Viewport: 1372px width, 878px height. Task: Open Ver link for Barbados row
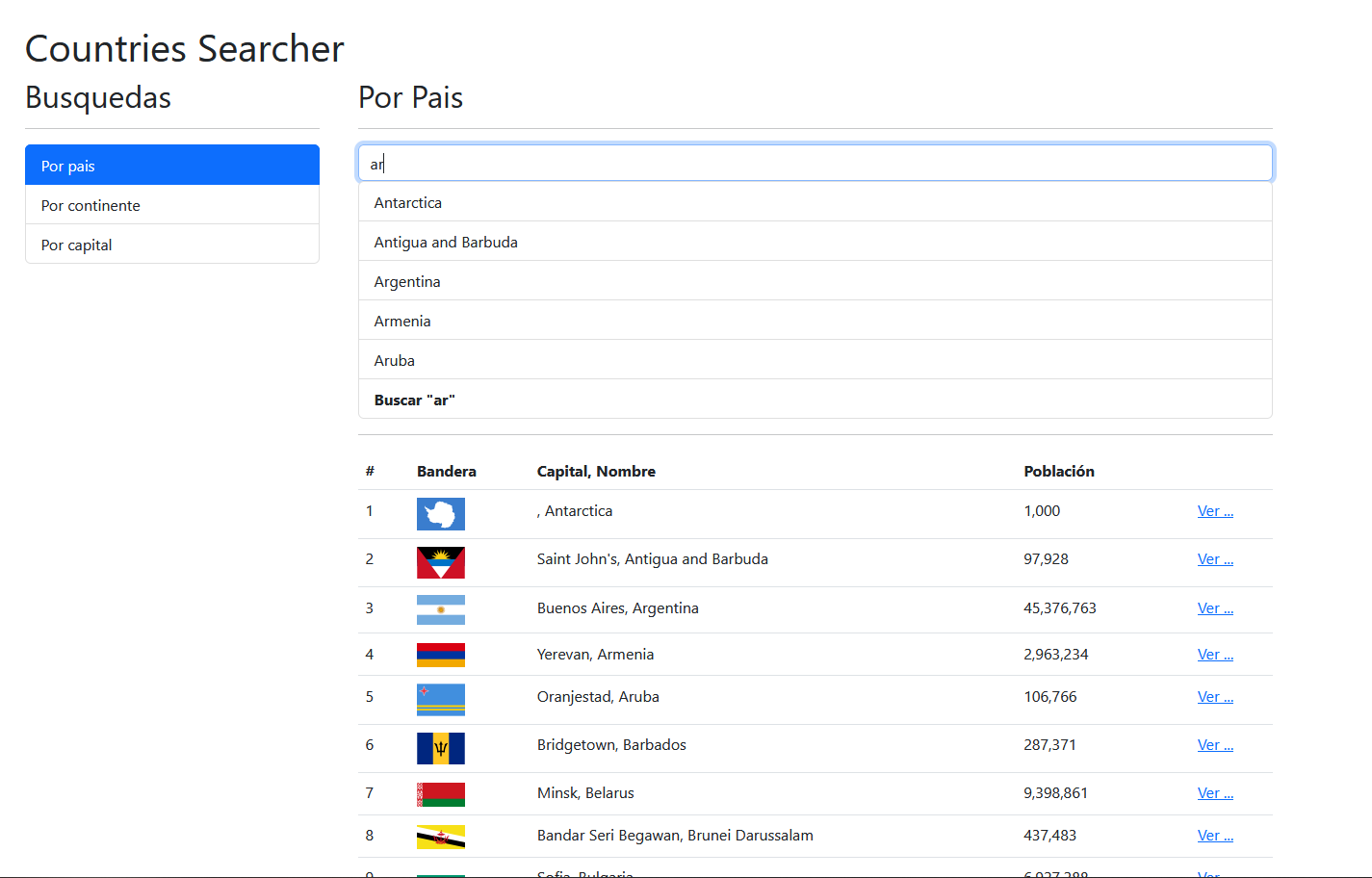[1215, 745]
